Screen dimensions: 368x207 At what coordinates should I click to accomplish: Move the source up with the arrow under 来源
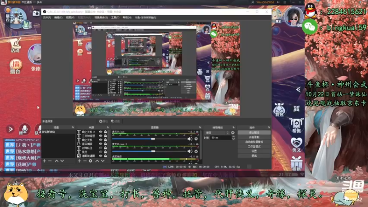coord(97,161)
